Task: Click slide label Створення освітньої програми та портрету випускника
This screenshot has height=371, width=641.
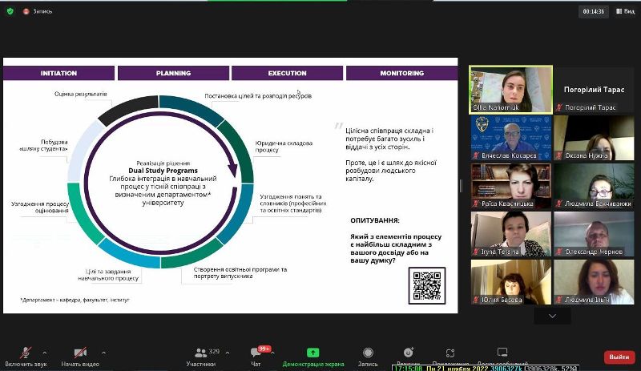Action: 240,272
